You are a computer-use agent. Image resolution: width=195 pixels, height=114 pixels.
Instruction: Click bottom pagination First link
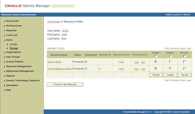pyautogui.click(x=167, y=80)
